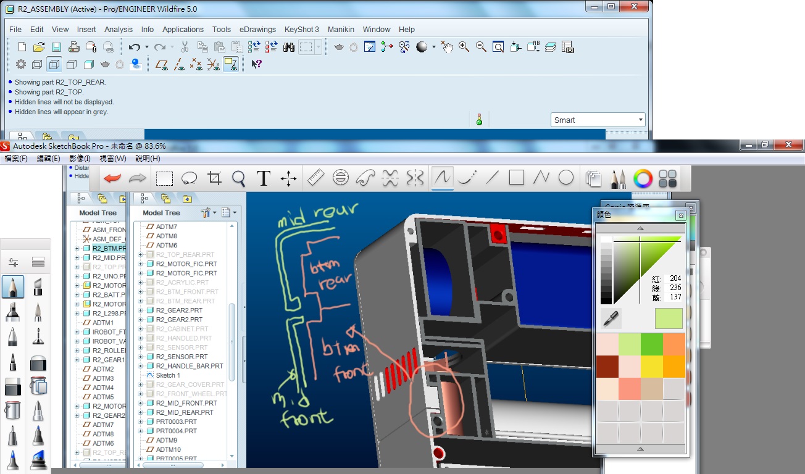Toggle datum axis display in Pro/ENGINEER
The width and height of the screenshot is (805, 474).
tap(179, 64)
